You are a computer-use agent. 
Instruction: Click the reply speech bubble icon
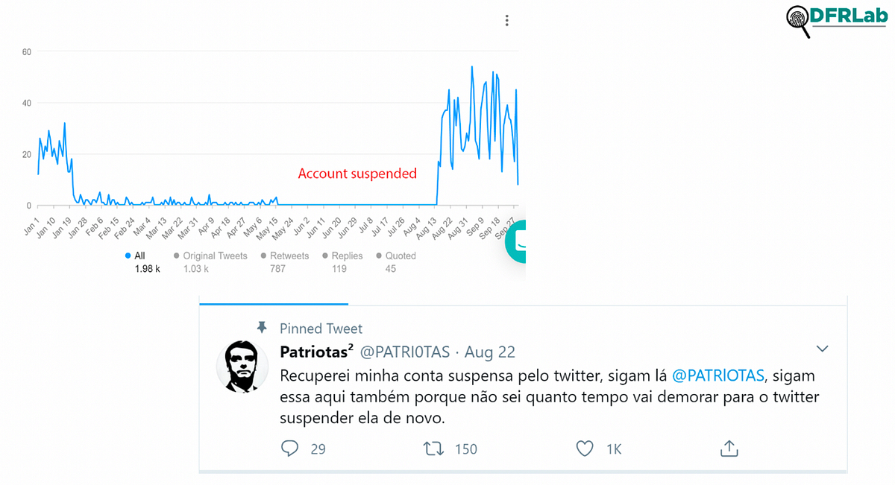click(289, 448)
